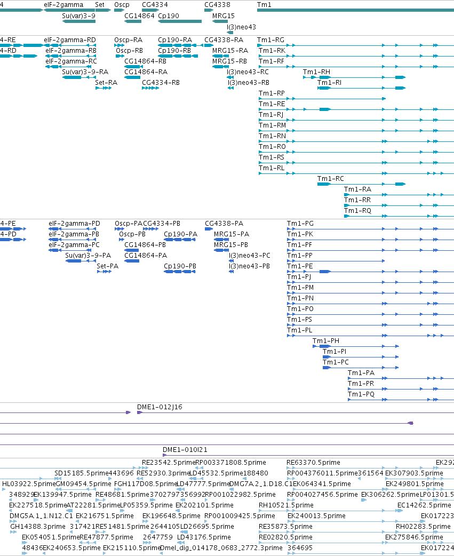Select the CG4334 gene label

[155, 5]
